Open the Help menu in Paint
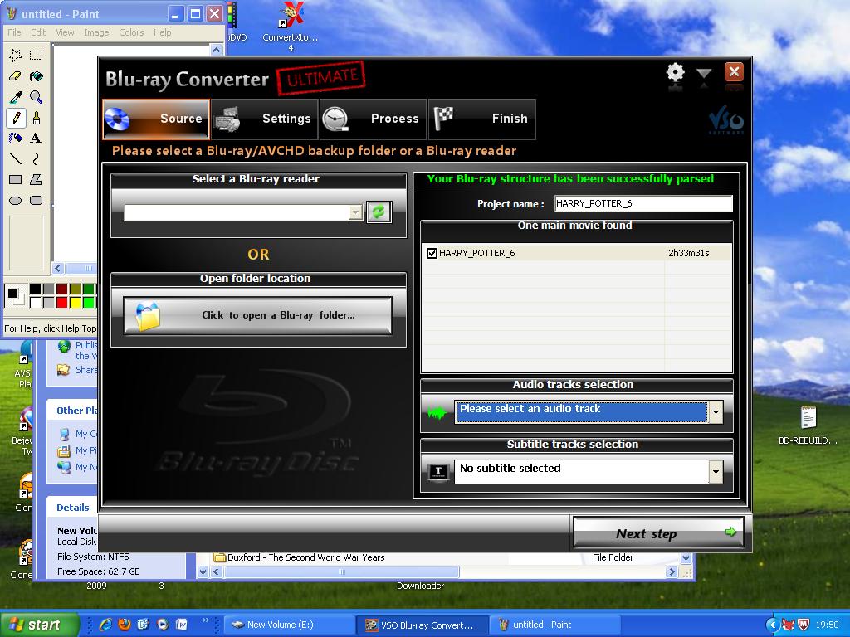 (162, 32)
